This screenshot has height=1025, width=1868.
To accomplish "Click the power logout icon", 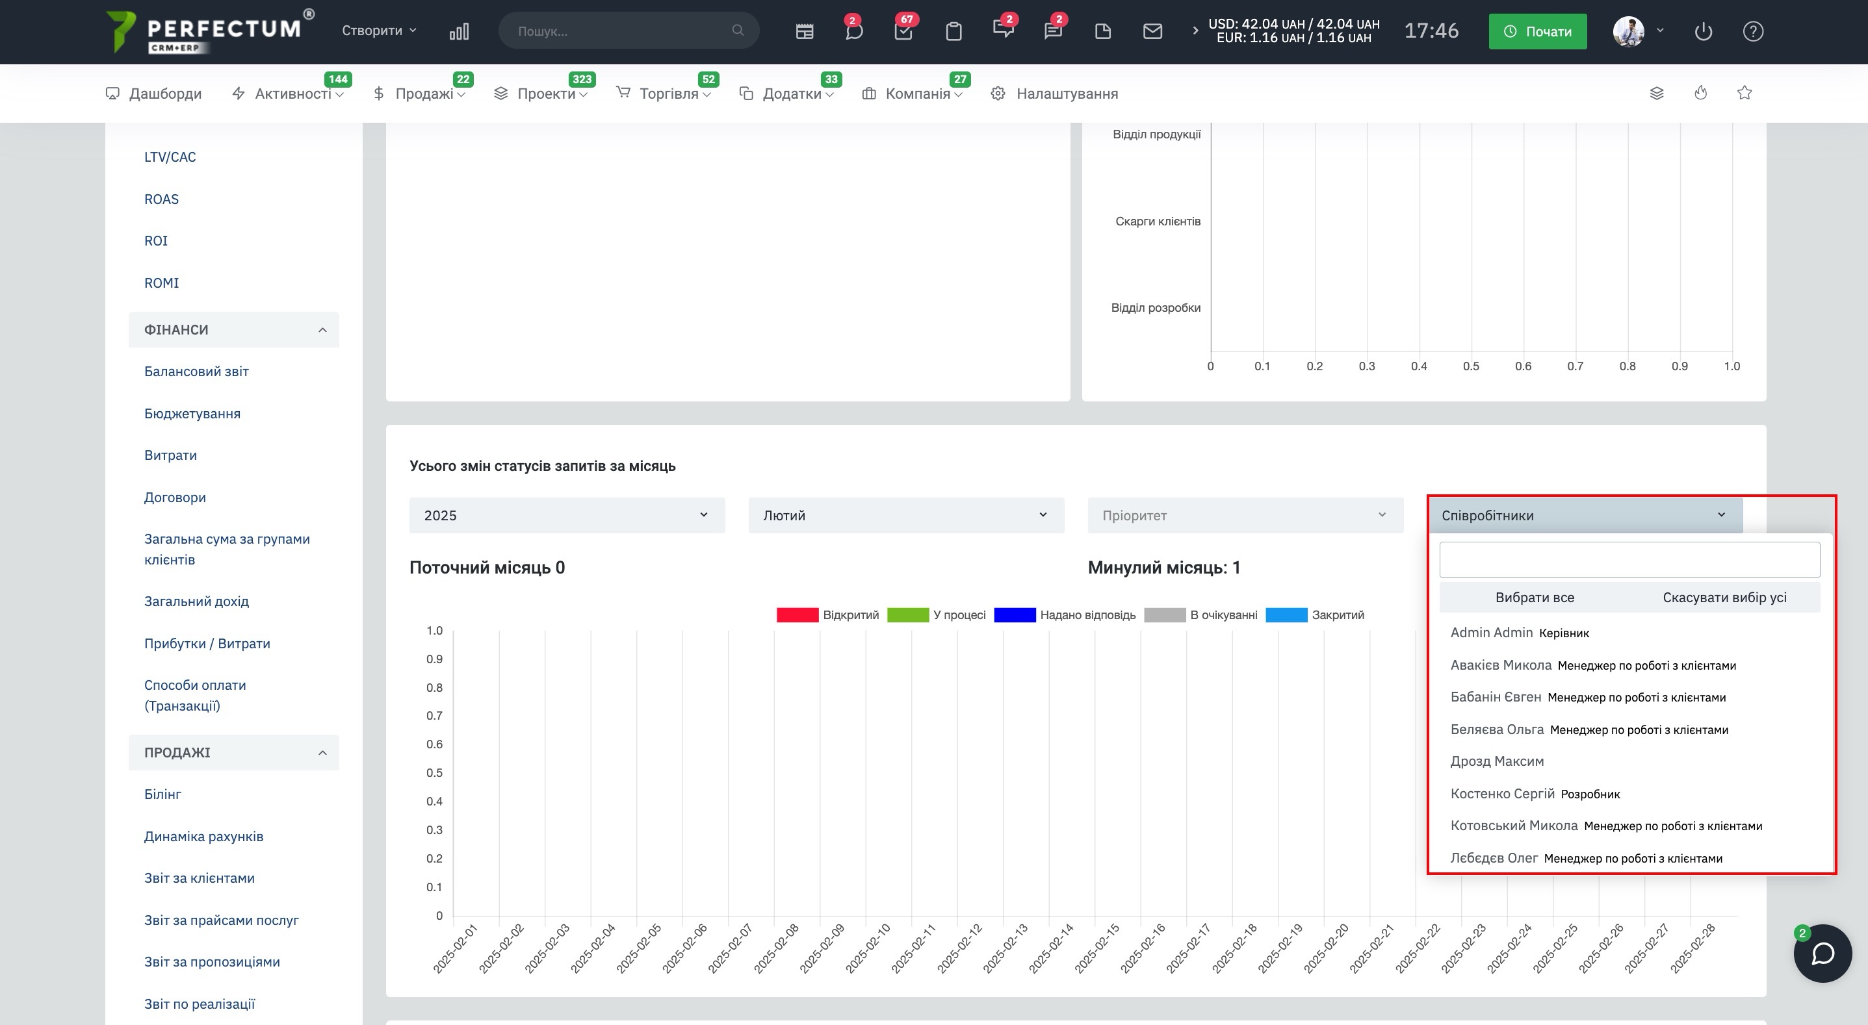I will (x=1704, y=31).
